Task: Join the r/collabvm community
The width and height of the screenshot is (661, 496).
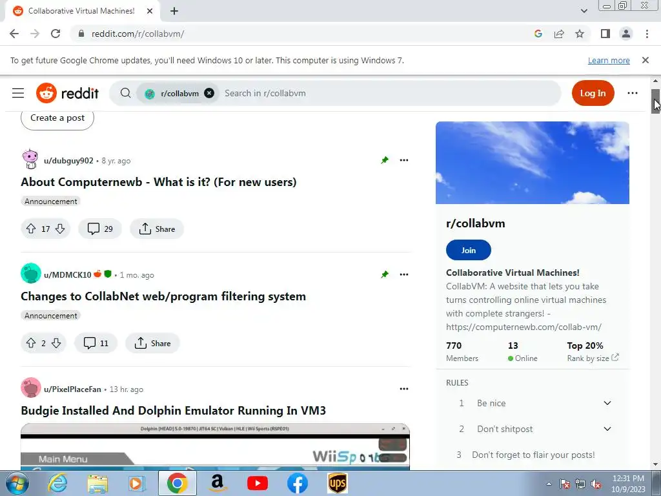Action: [x=469, y=250]
